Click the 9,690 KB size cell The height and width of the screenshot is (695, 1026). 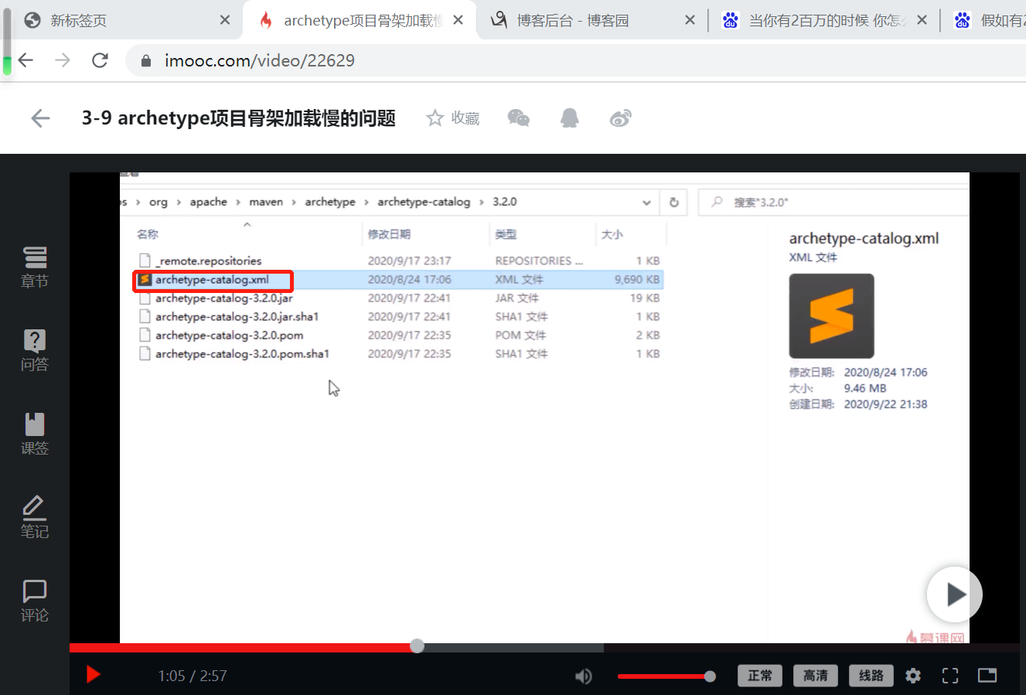click(637, 279)
